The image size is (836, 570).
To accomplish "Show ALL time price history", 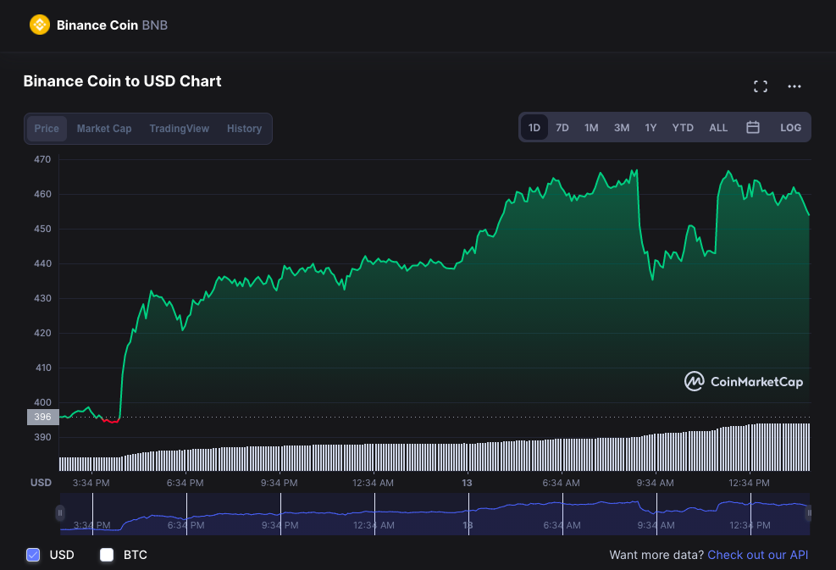I will pyautogui.click(x=718, y=127).
